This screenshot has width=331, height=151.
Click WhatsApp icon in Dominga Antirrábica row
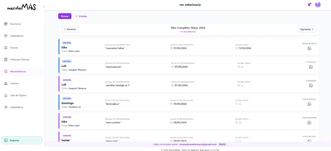309,104
